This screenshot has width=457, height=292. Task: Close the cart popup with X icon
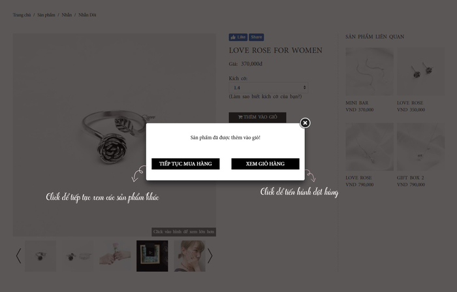coord(305,123)
